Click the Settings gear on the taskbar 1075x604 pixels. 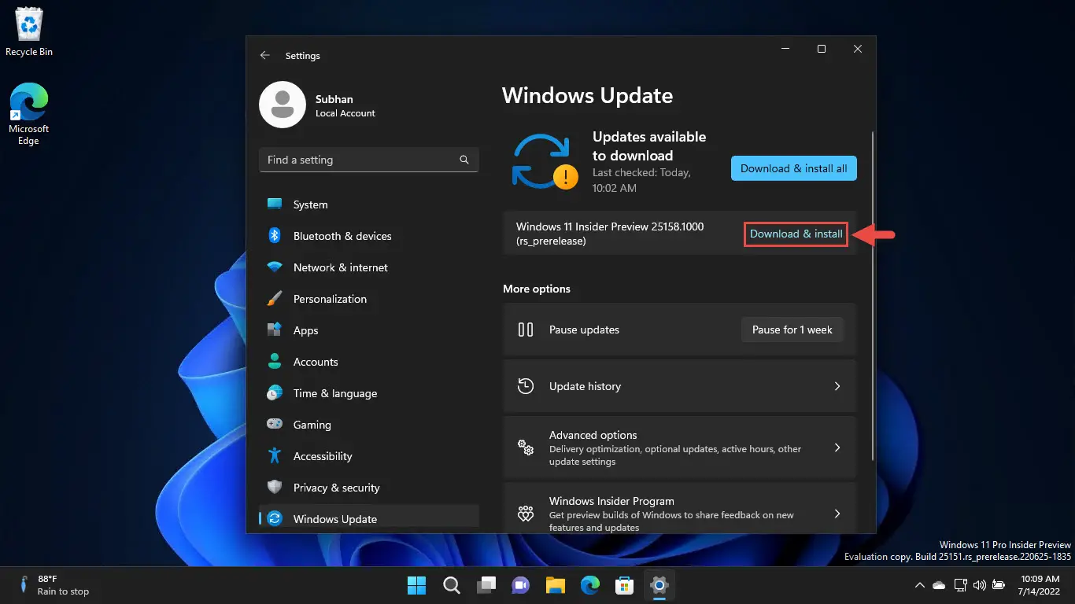point(659,585)
